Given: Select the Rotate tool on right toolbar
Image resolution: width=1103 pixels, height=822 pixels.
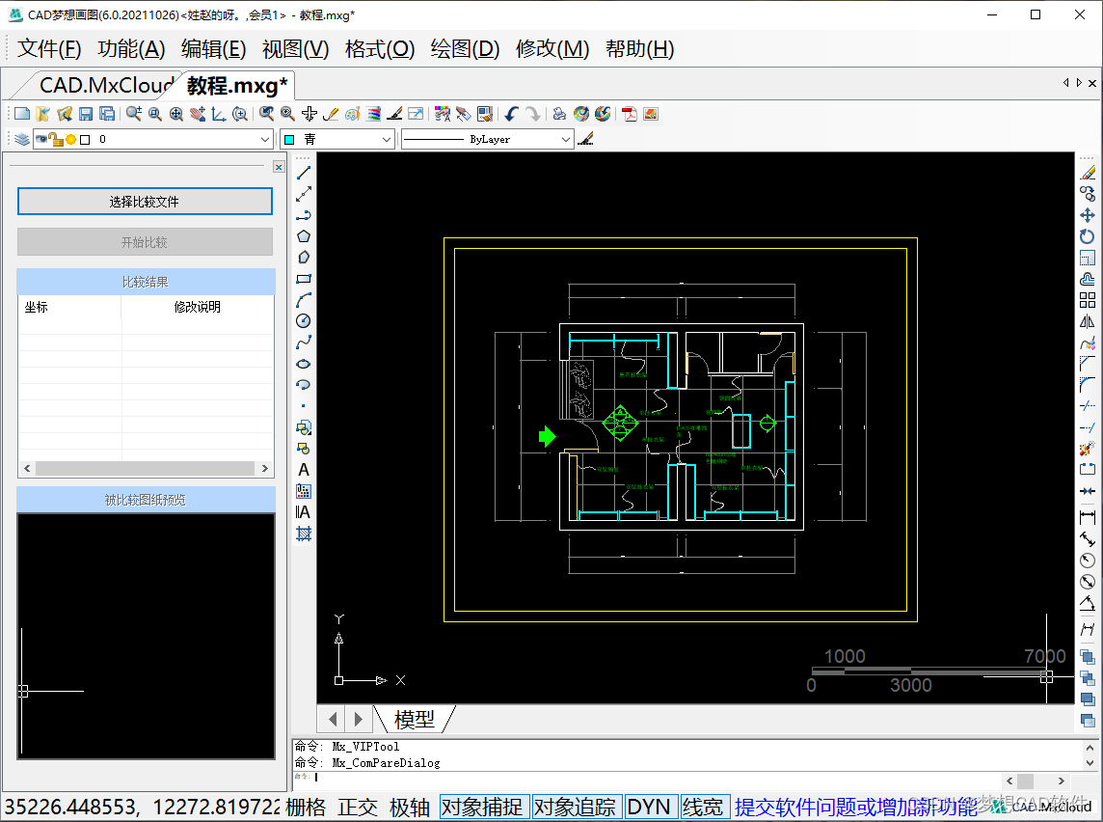Looking at the screenshot, I should (x=1088, y=236).
